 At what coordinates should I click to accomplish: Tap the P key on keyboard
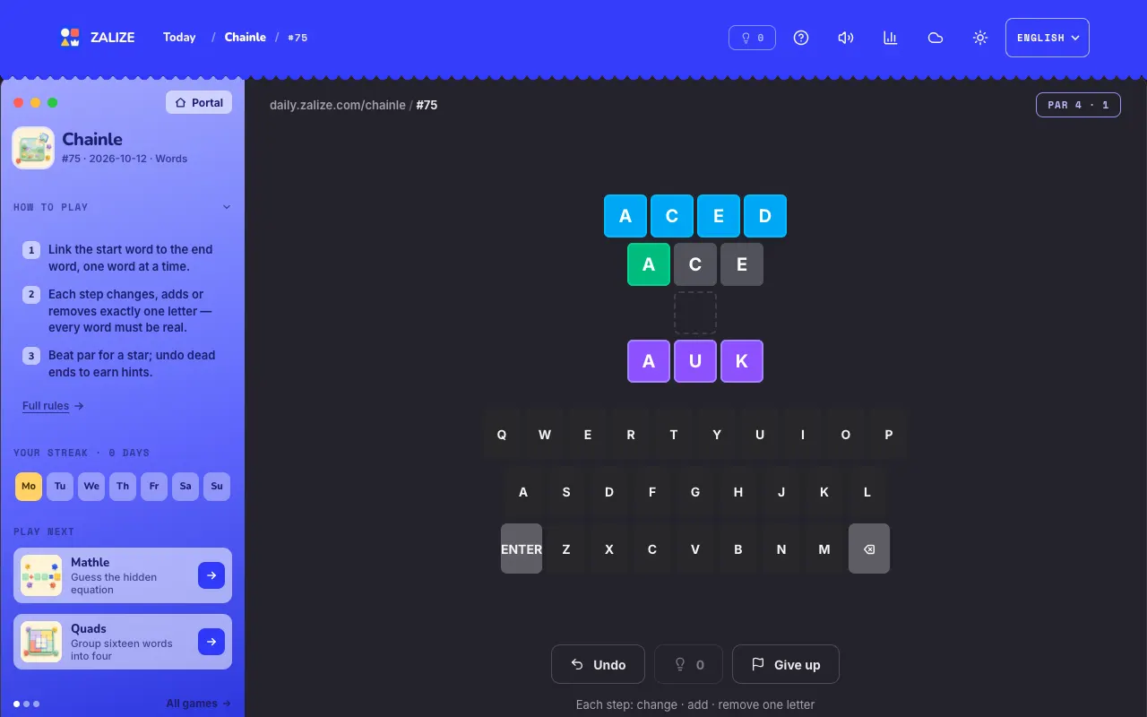889,434
